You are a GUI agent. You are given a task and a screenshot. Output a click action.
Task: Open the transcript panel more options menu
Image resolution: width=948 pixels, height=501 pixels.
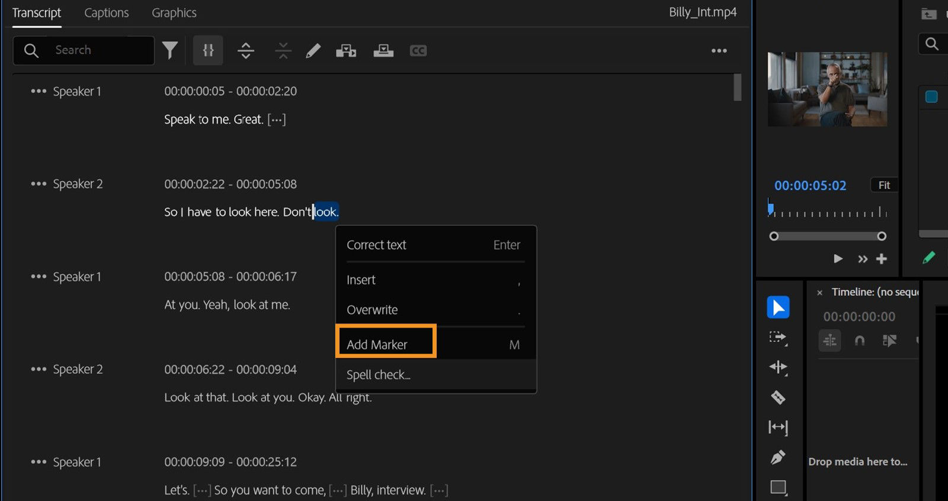(719, 51)
